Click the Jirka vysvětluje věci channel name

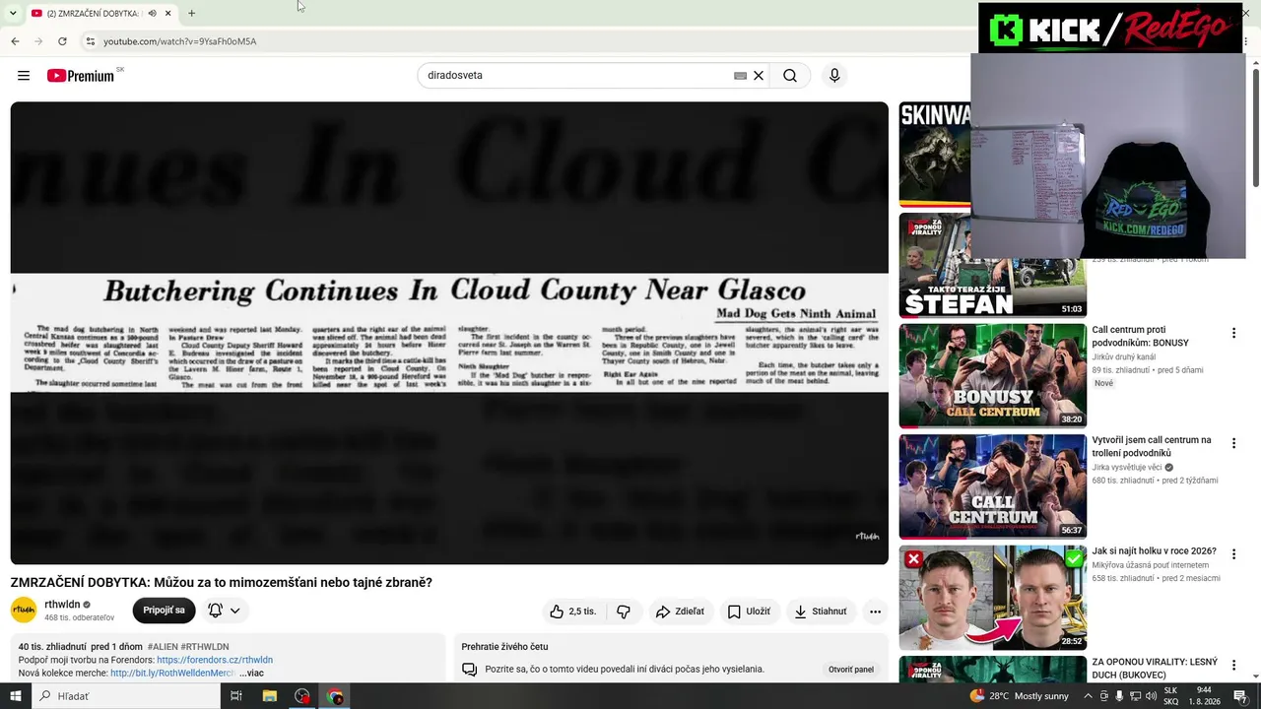tap(1127, 467)
